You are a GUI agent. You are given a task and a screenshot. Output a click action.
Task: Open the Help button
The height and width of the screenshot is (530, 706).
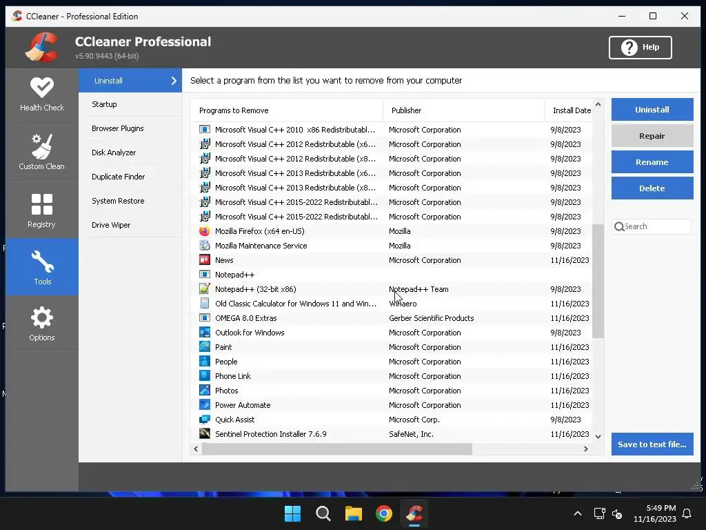tap(641, 48)
